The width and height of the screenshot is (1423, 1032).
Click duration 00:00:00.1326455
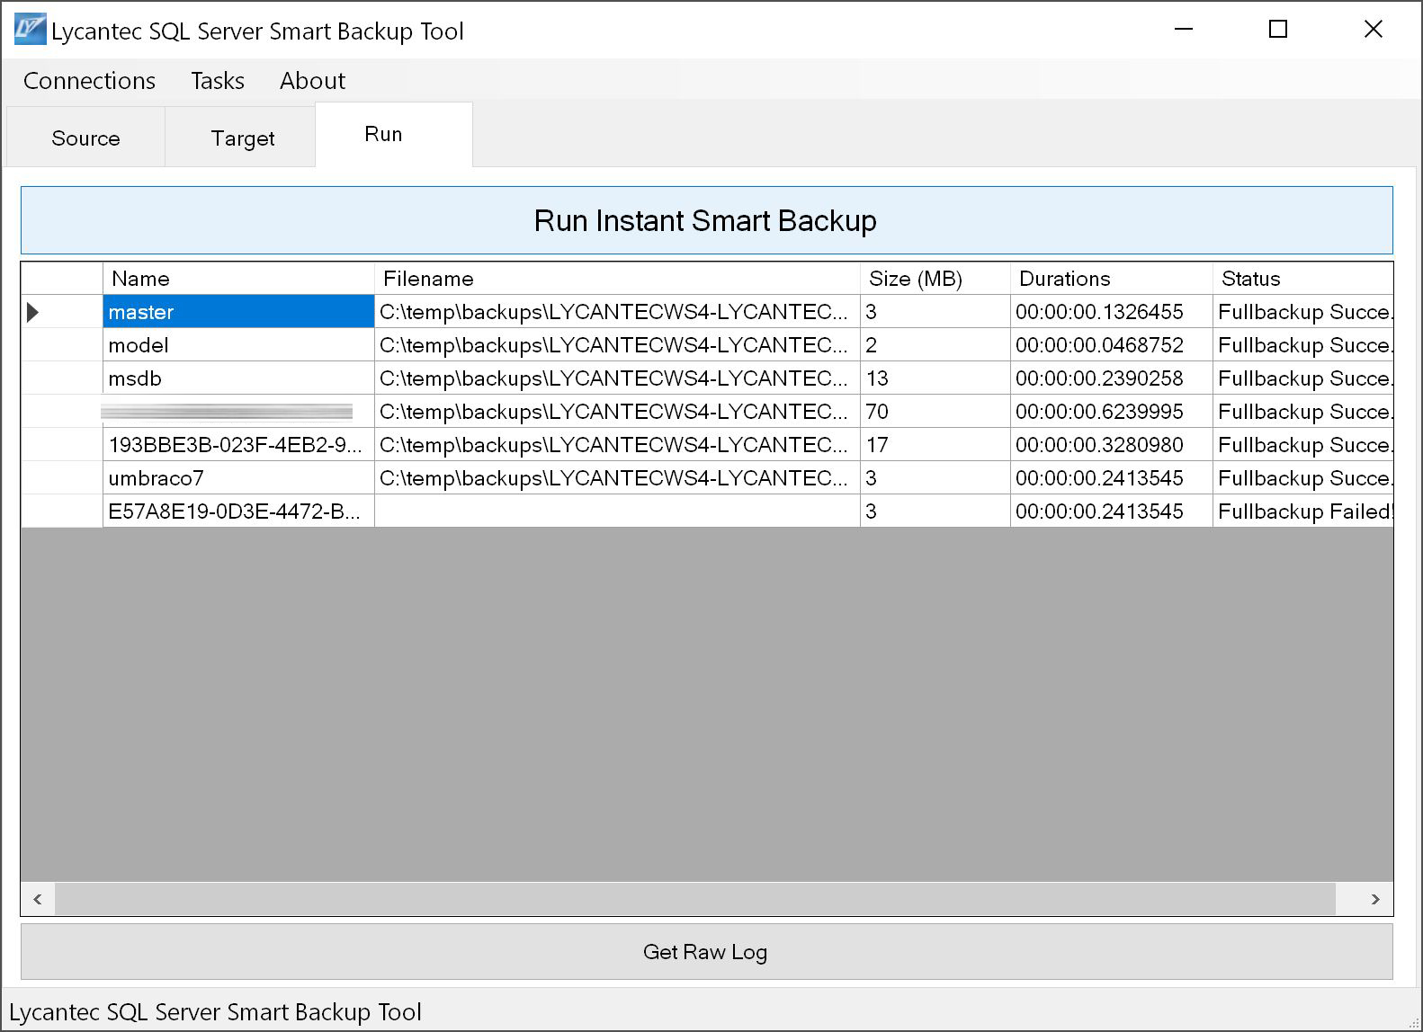coord(1112,312)
